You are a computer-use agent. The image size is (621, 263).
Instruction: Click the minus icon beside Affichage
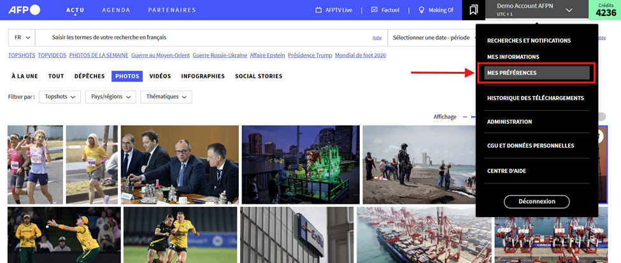pos(465,117)
